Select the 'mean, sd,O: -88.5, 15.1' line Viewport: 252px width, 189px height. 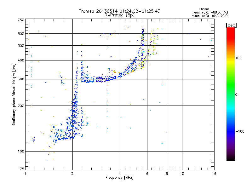[210, 12]
